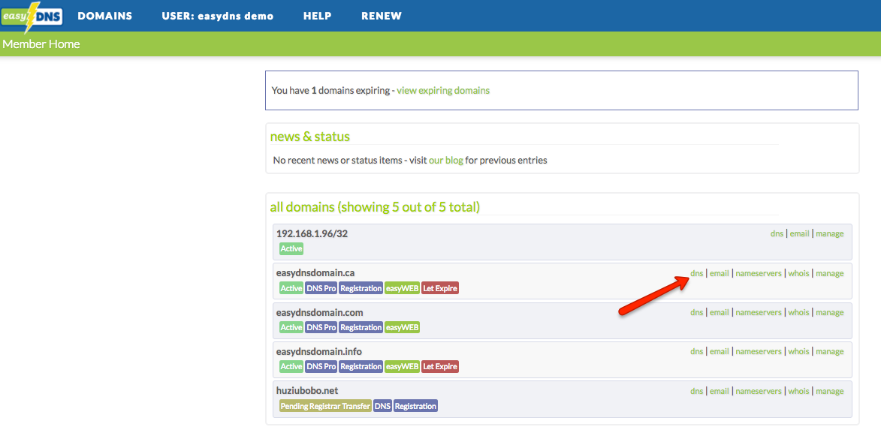This screenshot has width=881, height=436.
Task: Click manage for easydnsdomain.info
Action: (x=830, y=351)
